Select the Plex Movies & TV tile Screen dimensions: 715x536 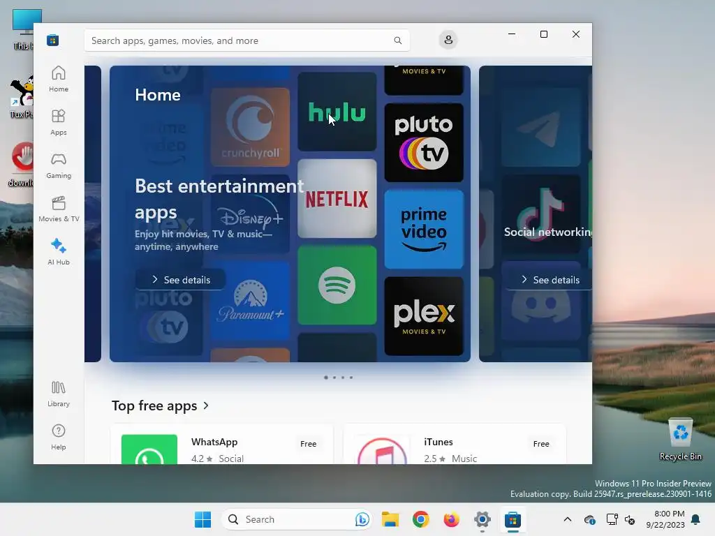click(x=424, y=316)
